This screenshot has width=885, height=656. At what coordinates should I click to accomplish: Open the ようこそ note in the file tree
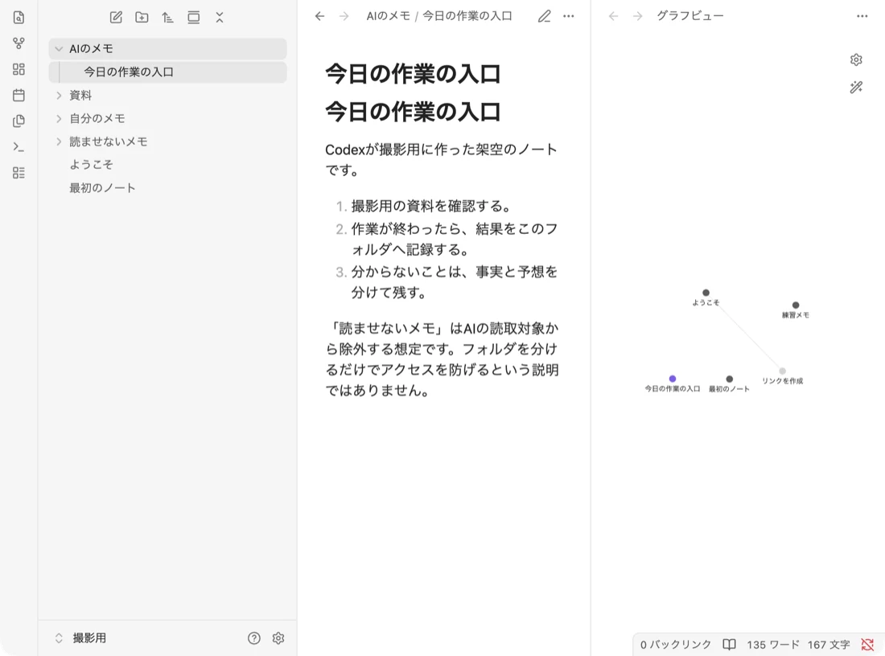[x=167, y=165]
